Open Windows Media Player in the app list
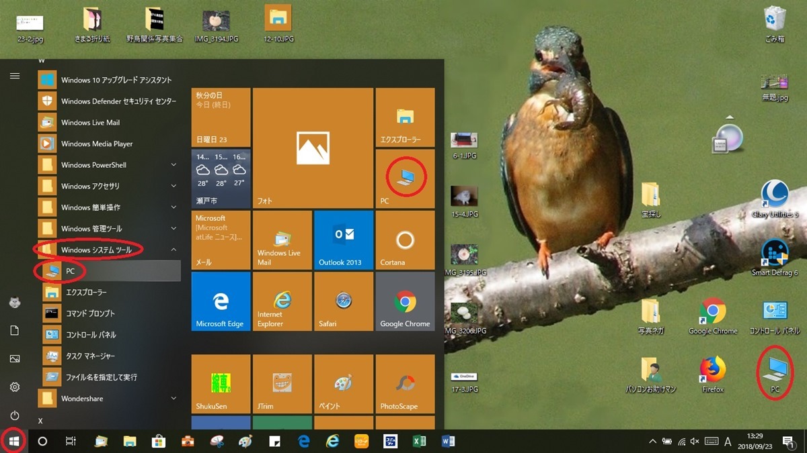The height and width of the screenshot is (453, 807). (x=109, y=144)
